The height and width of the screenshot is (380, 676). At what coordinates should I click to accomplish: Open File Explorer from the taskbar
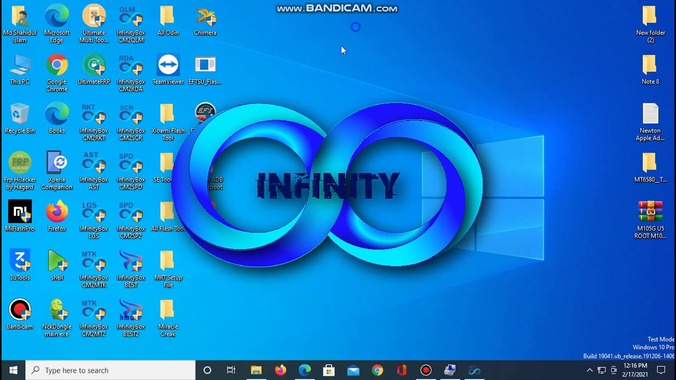pyautogui.click(x=256, y=370)
